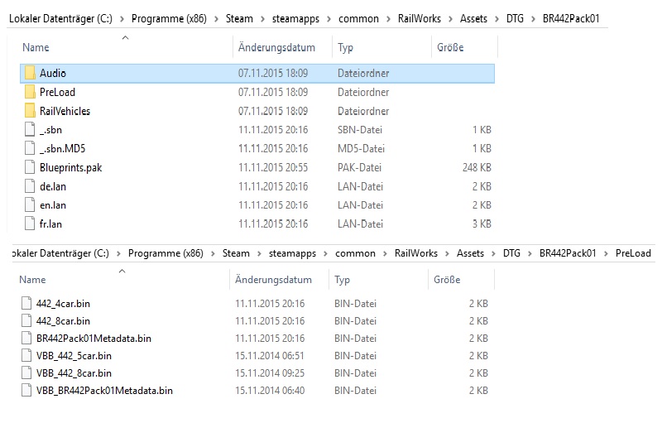Expand chevron after common in top path
This screenshot has height=423, width=662.
tap(388, 19)
